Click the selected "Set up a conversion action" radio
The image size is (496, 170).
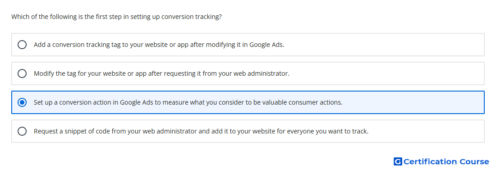click(22, 102)
